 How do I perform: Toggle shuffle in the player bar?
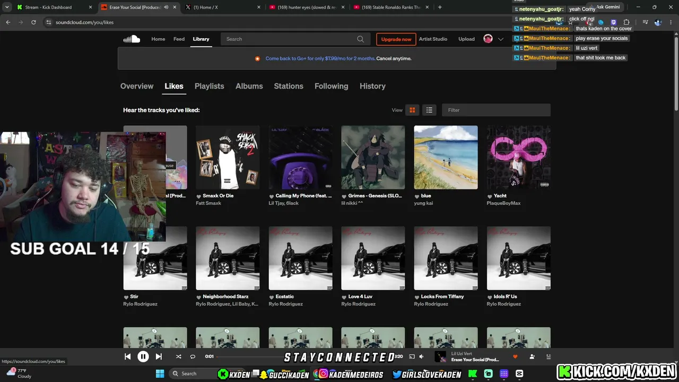178,357
